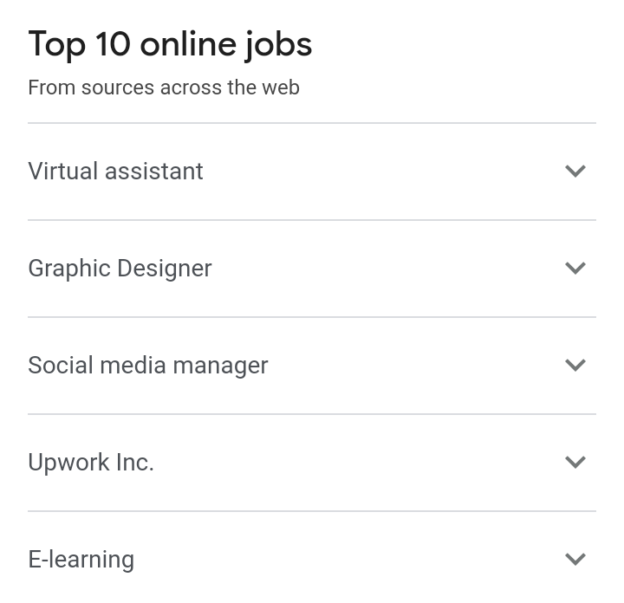The height and width of the screenshot is (603, 624).
Task: Expand the E-learning chevron arrow
Action: 575,559
